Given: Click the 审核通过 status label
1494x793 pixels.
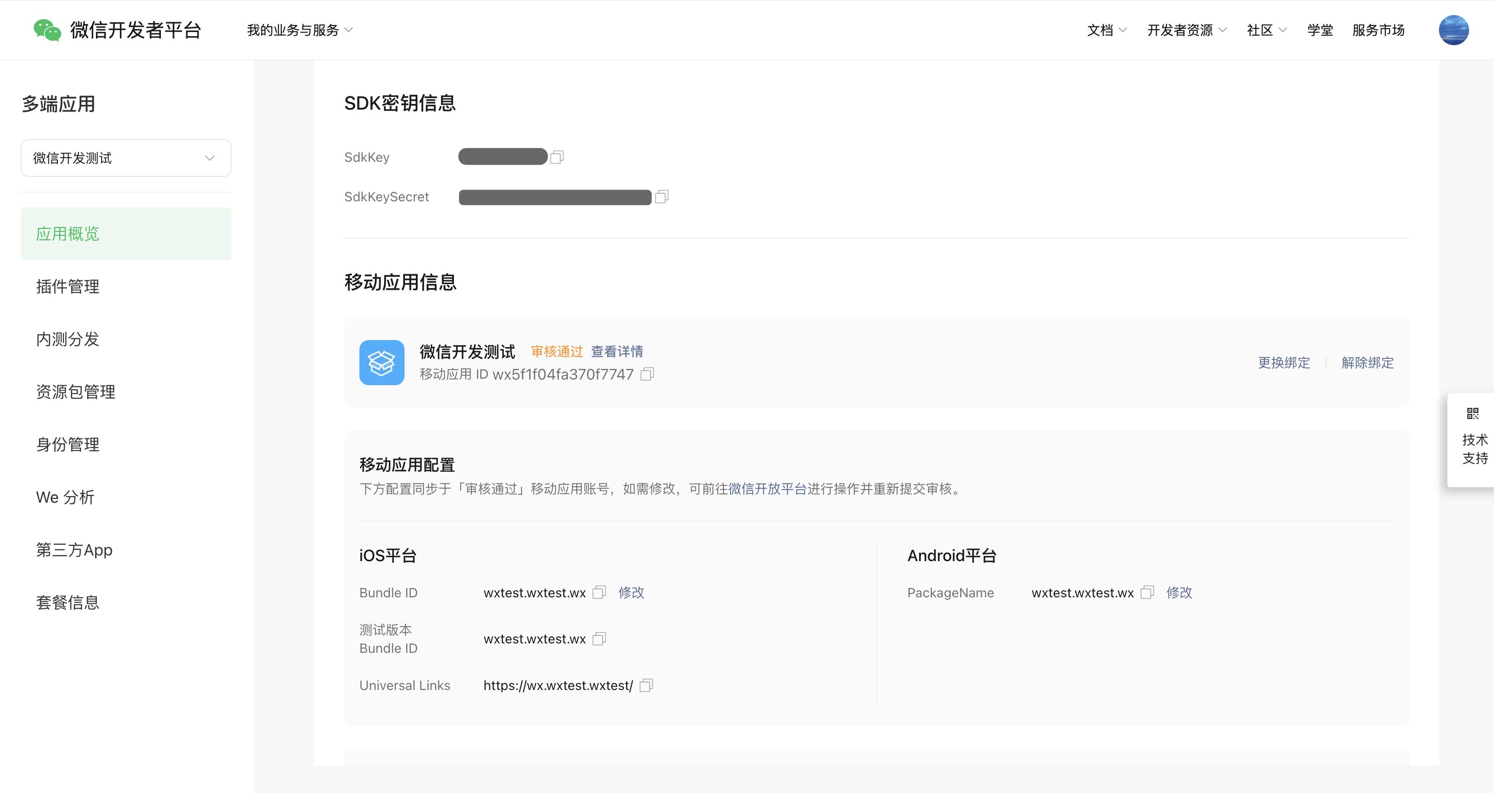Looking at the screenshot, I should click(557, 351).
